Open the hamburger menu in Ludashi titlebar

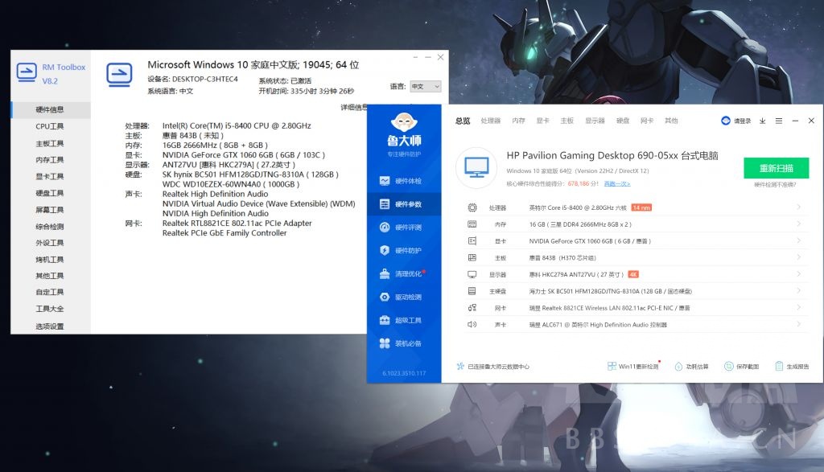[777, 120]
